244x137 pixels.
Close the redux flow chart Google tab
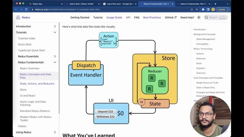pyautogui.click(x=136, y=4)
